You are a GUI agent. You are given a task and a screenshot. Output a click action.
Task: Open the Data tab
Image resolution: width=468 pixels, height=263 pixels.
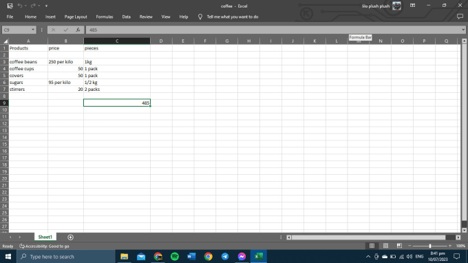pyautogui.click(x=126, y=17)
